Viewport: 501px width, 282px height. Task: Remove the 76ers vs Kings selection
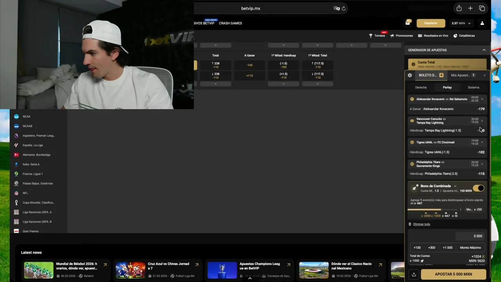click(482, 164)
